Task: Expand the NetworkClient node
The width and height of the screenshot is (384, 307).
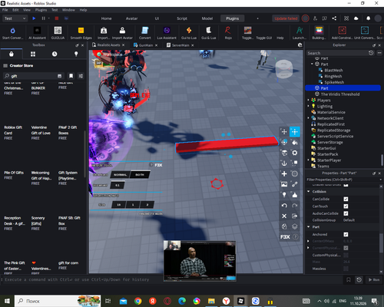Action: click(x=309, y=118)
